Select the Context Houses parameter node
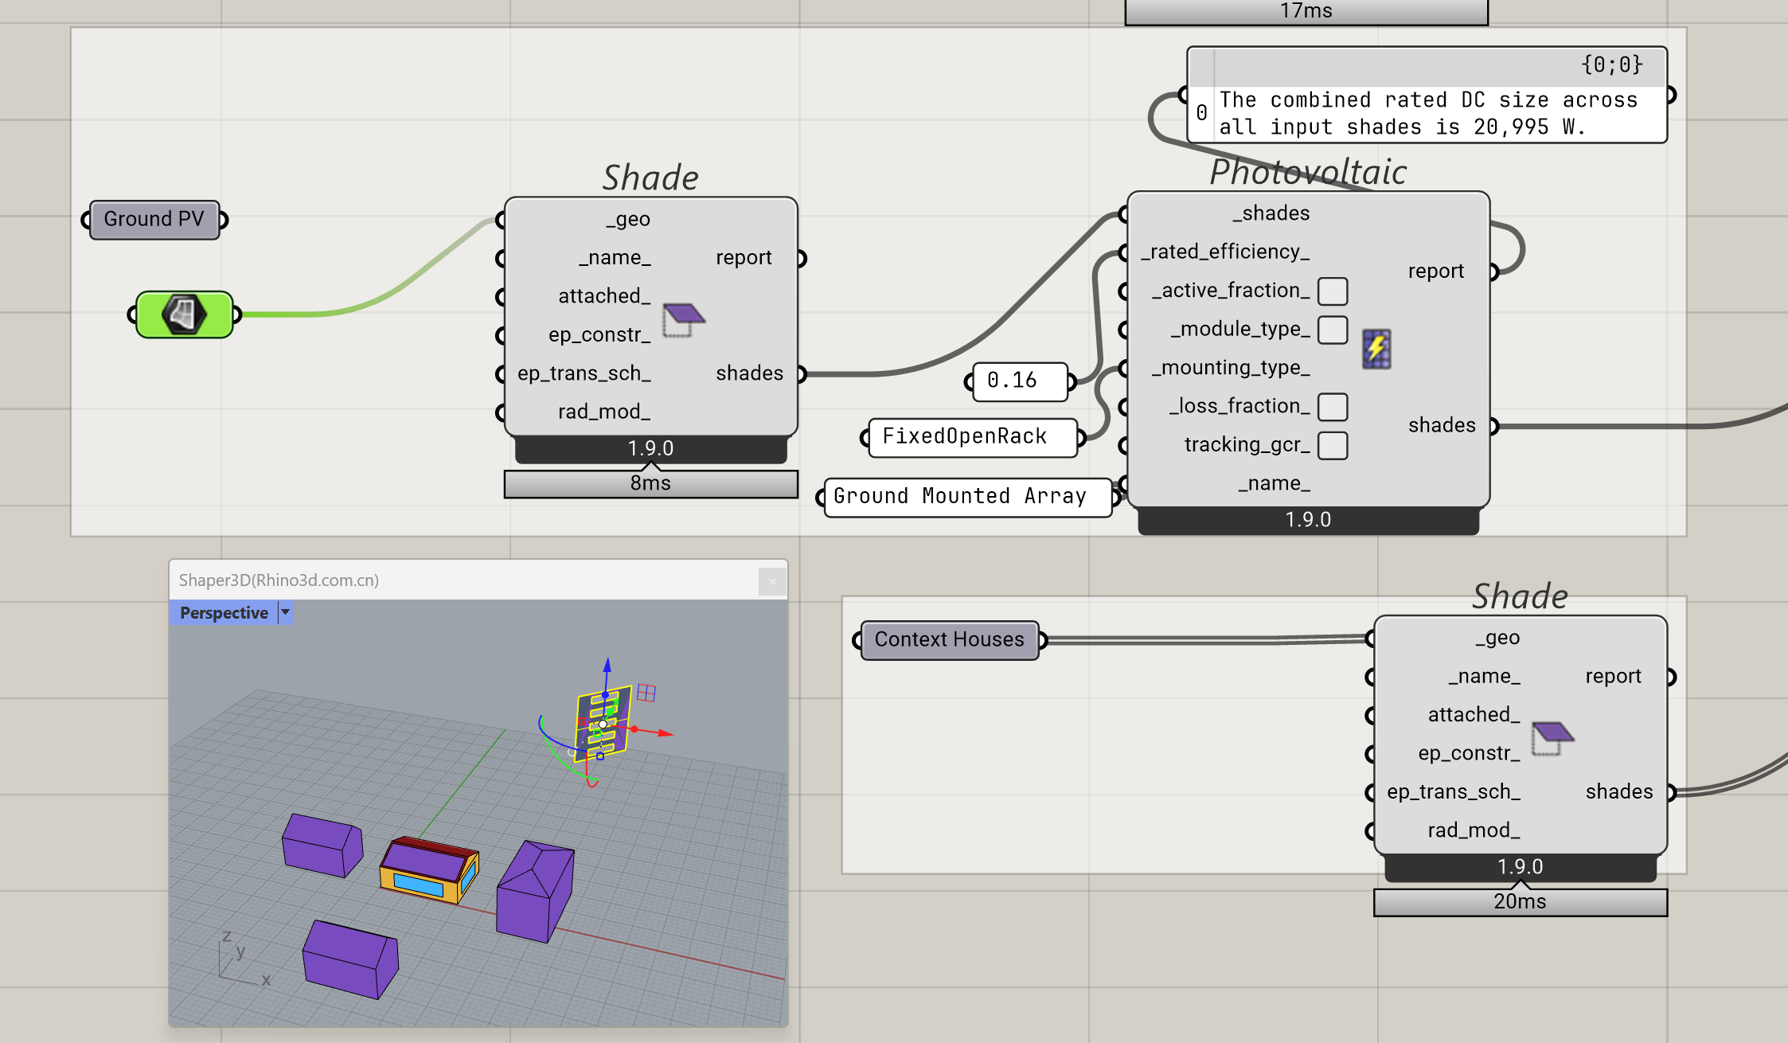This screenshot has height=1043, width=1788. pyautogui.click(x=949, y=639)
